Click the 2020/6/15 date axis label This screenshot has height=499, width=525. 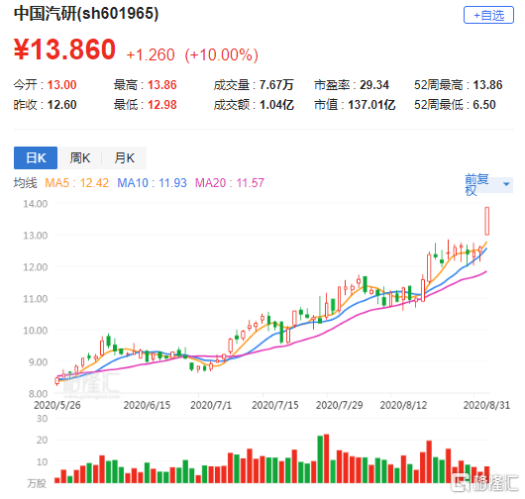coord(147,405)
